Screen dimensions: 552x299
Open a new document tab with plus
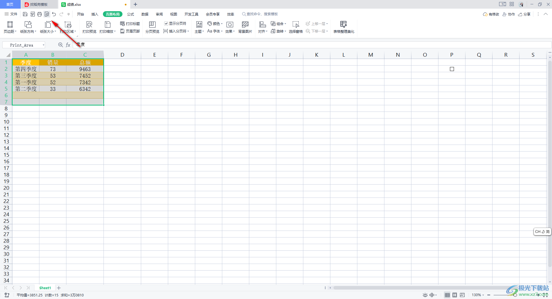click(135, 4)
